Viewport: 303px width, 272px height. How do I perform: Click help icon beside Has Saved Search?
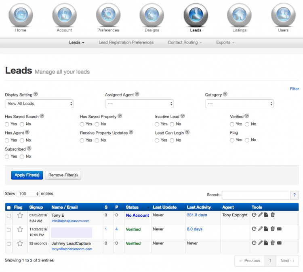click(42, 116)
